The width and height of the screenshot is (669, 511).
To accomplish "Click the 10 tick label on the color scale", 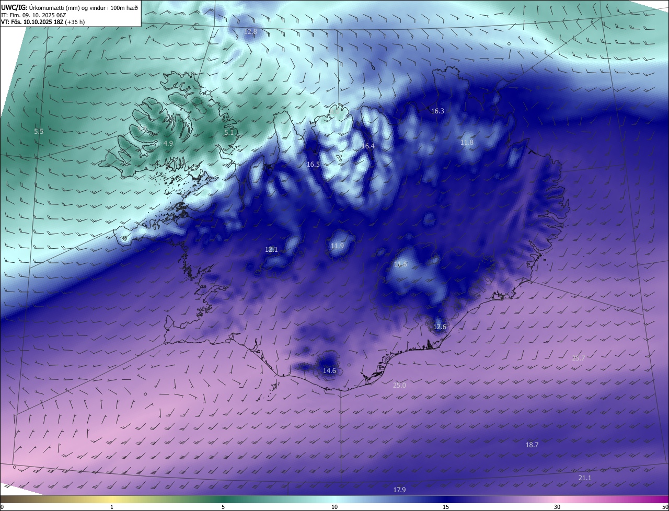I will [x=334, y=507].
